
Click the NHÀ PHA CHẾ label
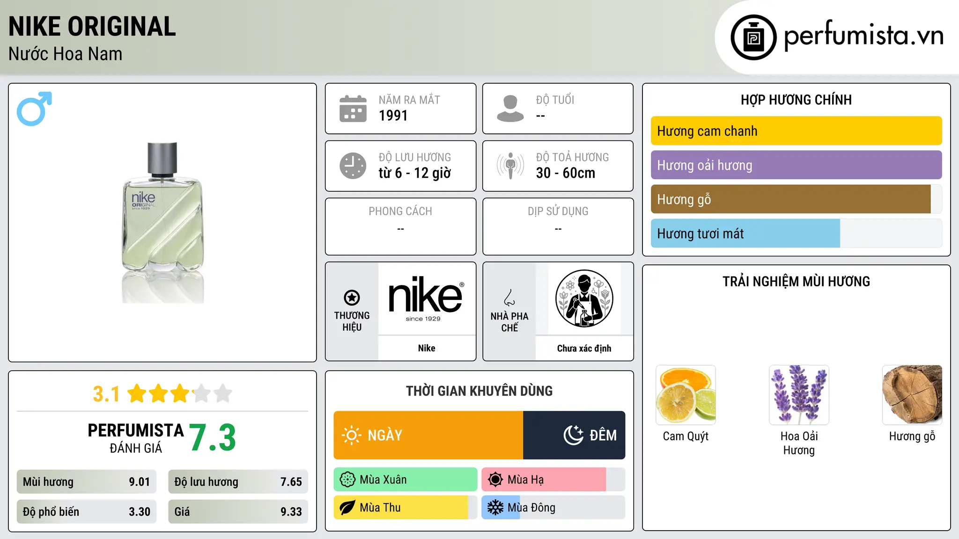pyautogui.click(x=509, y=322)
